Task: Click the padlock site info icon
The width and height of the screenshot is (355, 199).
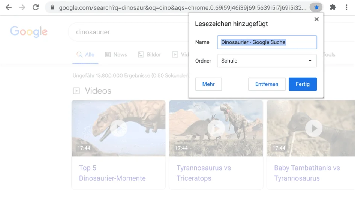Action: click(52, 7)
